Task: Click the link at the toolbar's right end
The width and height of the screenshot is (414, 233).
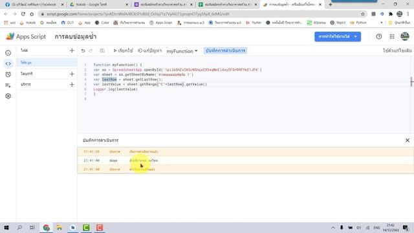Action: (397, 50)
